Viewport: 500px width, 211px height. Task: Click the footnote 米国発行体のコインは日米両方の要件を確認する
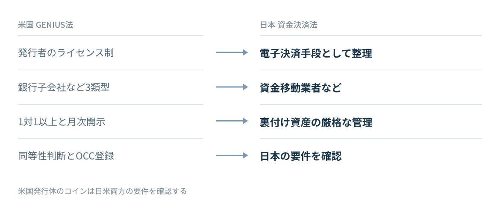coord(103,191)
